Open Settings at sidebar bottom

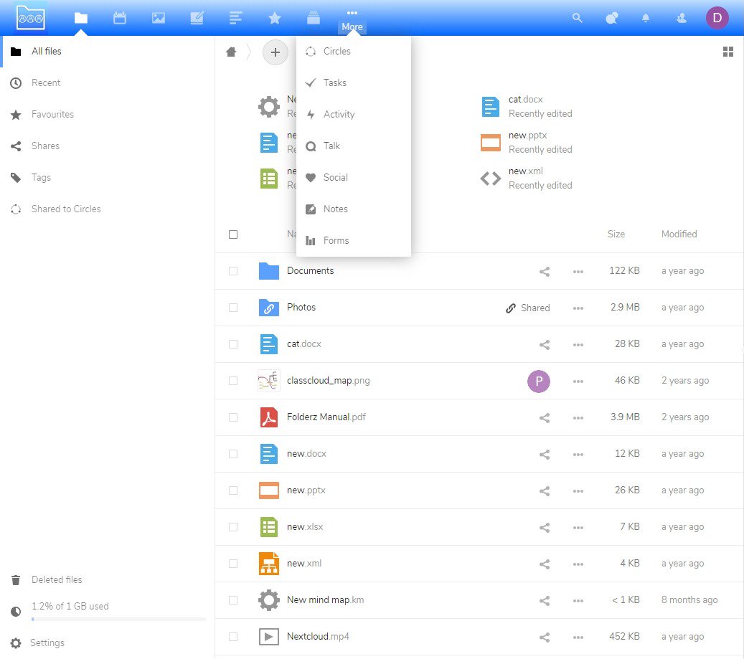tap(107, 643)
